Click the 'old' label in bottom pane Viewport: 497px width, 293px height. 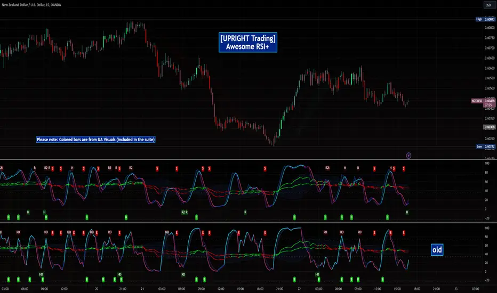(437, 249)
